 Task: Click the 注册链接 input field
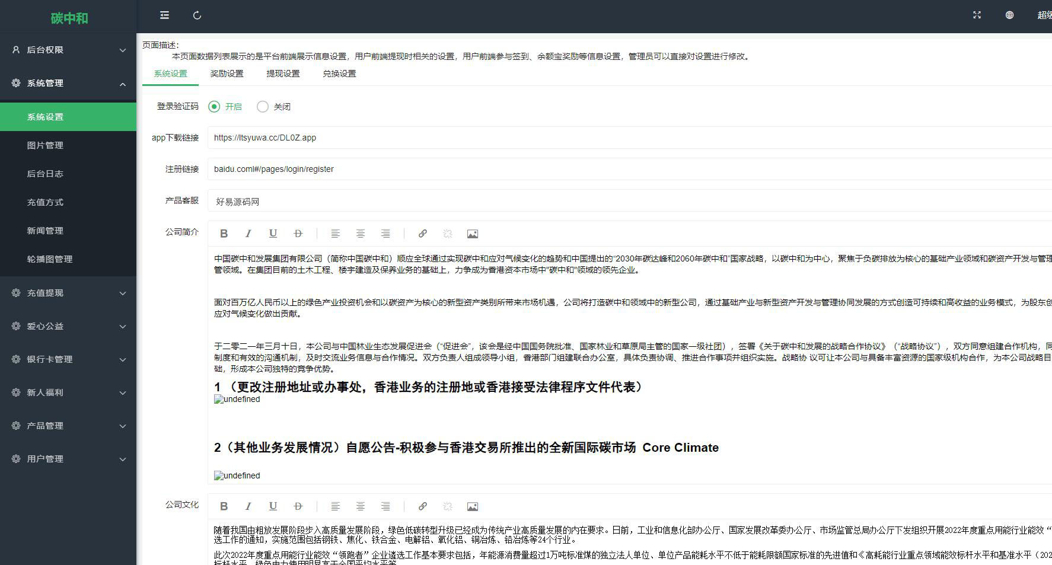click(630, 169)
